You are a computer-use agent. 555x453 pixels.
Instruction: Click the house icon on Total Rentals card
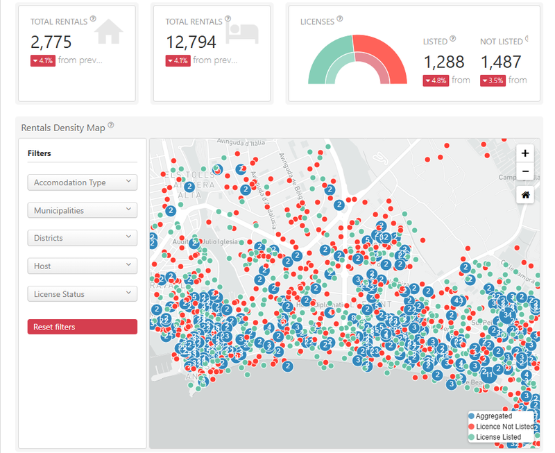(108, 31)
